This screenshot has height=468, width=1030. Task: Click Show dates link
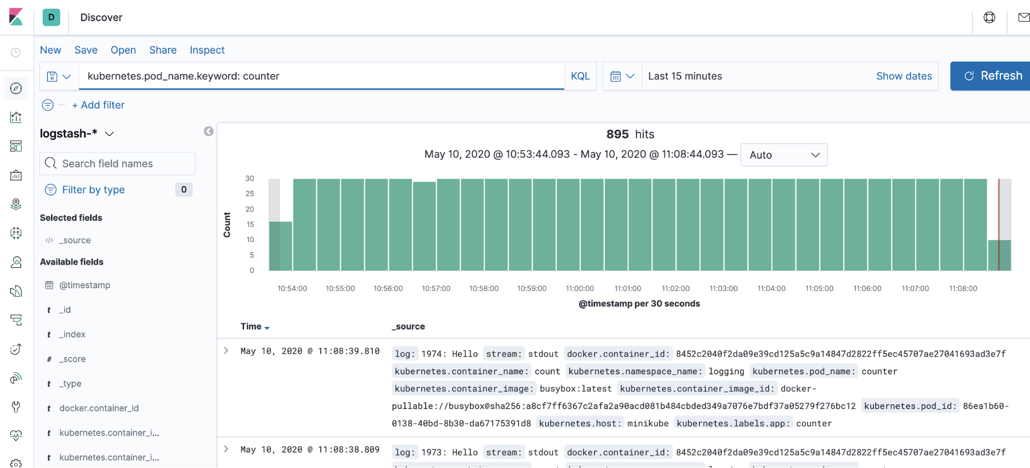point(904,76)
